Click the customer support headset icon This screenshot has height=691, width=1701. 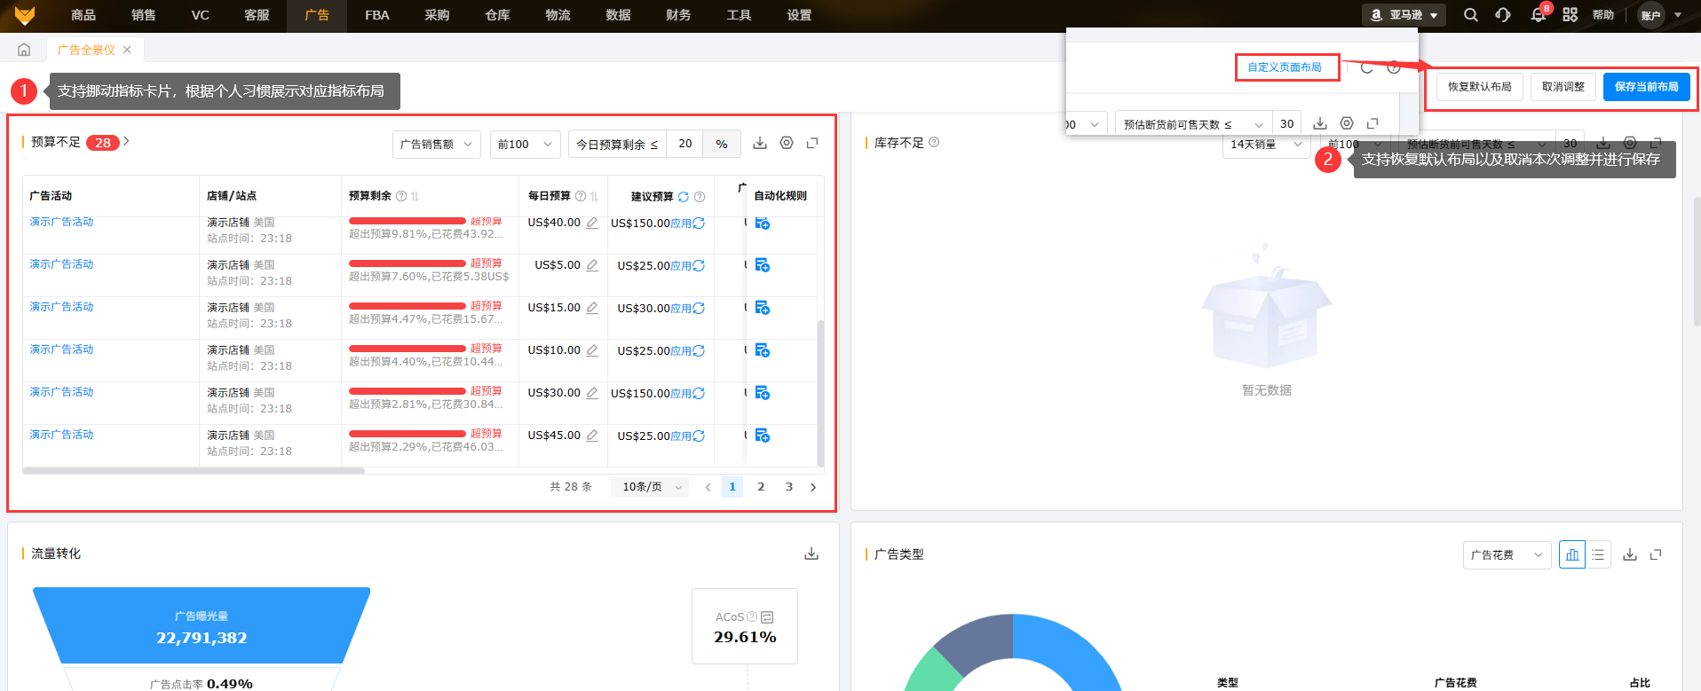(1503, 15)
